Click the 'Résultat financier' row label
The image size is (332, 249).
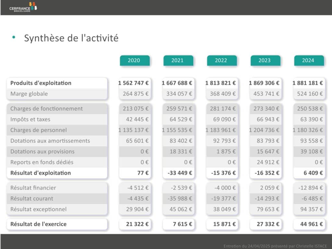(x=33, y=188)
